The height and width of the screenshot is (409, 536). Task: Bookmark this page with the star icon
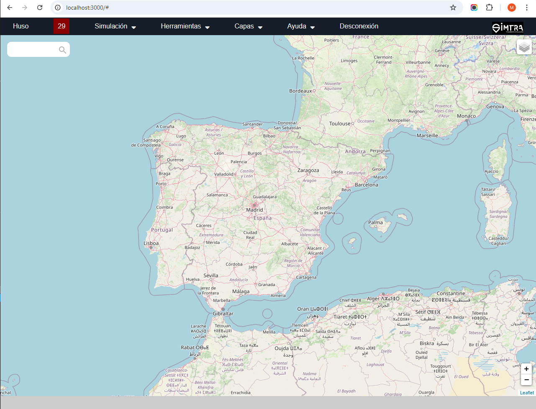pyautogui.click(x=453, y=8)
